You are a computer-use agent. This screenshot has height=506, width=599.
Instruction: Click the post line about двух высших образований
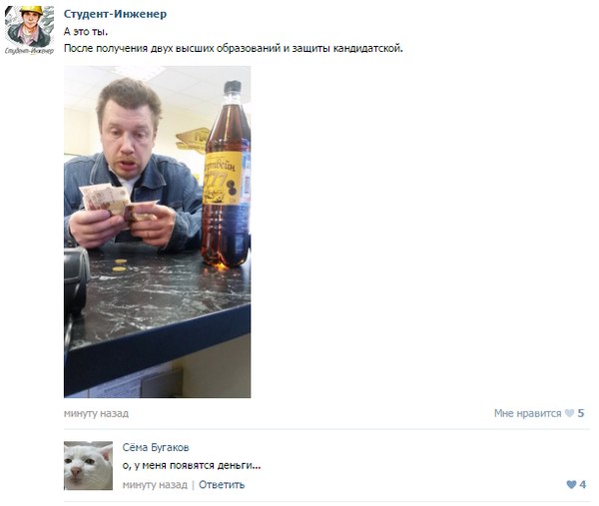click(x=233, y=49)
